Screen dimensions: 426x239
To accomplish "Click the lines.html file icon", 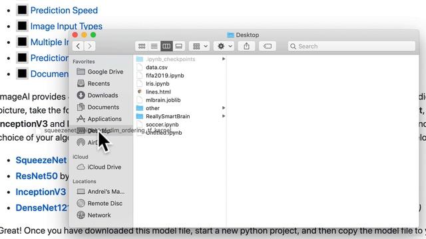I will [140, 92].
